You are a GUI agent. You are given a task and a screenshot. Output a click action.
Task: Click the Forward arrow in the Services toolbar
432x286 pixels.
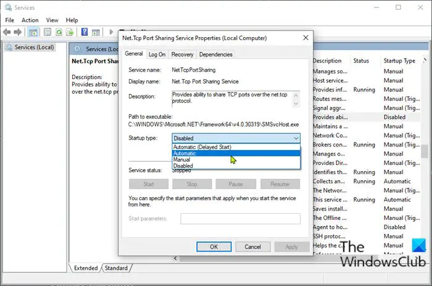[18, 32]
